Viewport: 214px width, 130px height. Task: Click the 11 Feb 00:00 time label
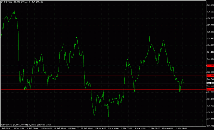pyautogui.click(x=47, y=128)
